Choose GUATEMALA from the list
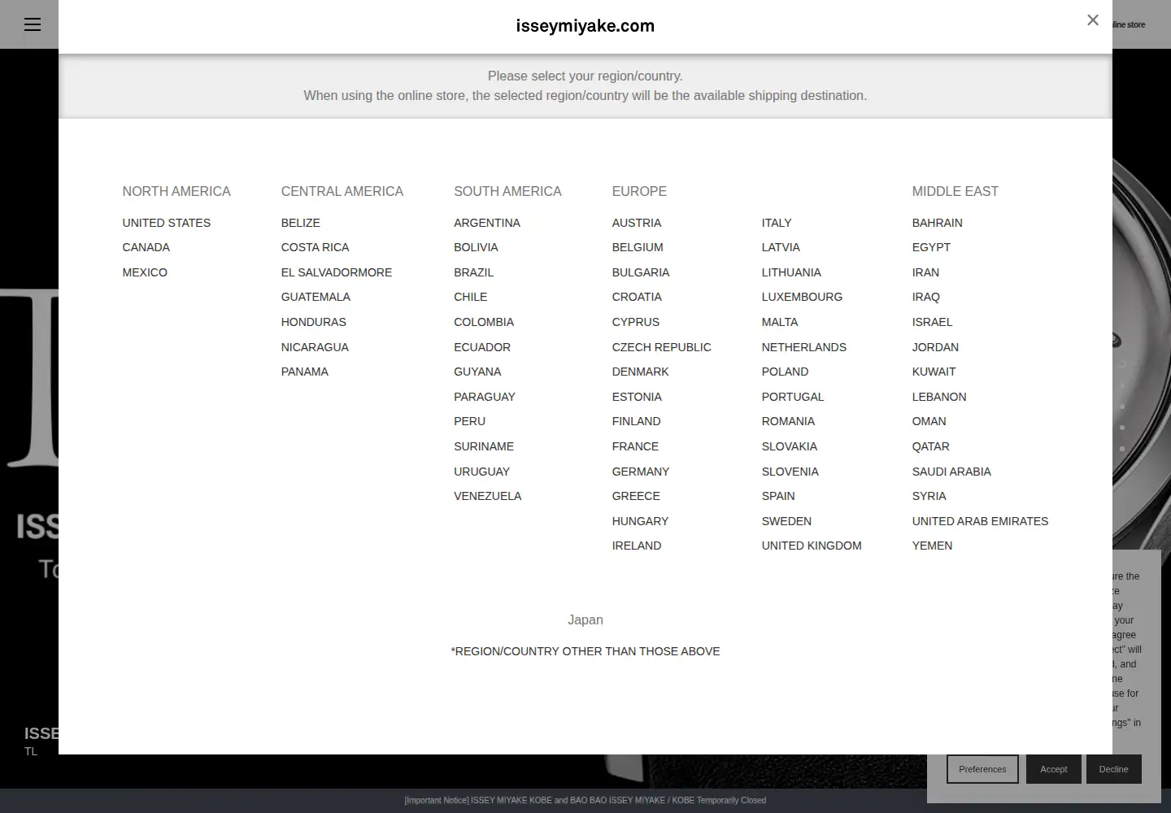This screenshot has width=1171, height=813. pos(316,297)
